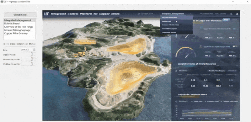Click the calendar icon in Daily Grade section

click(x=176, y=101)
